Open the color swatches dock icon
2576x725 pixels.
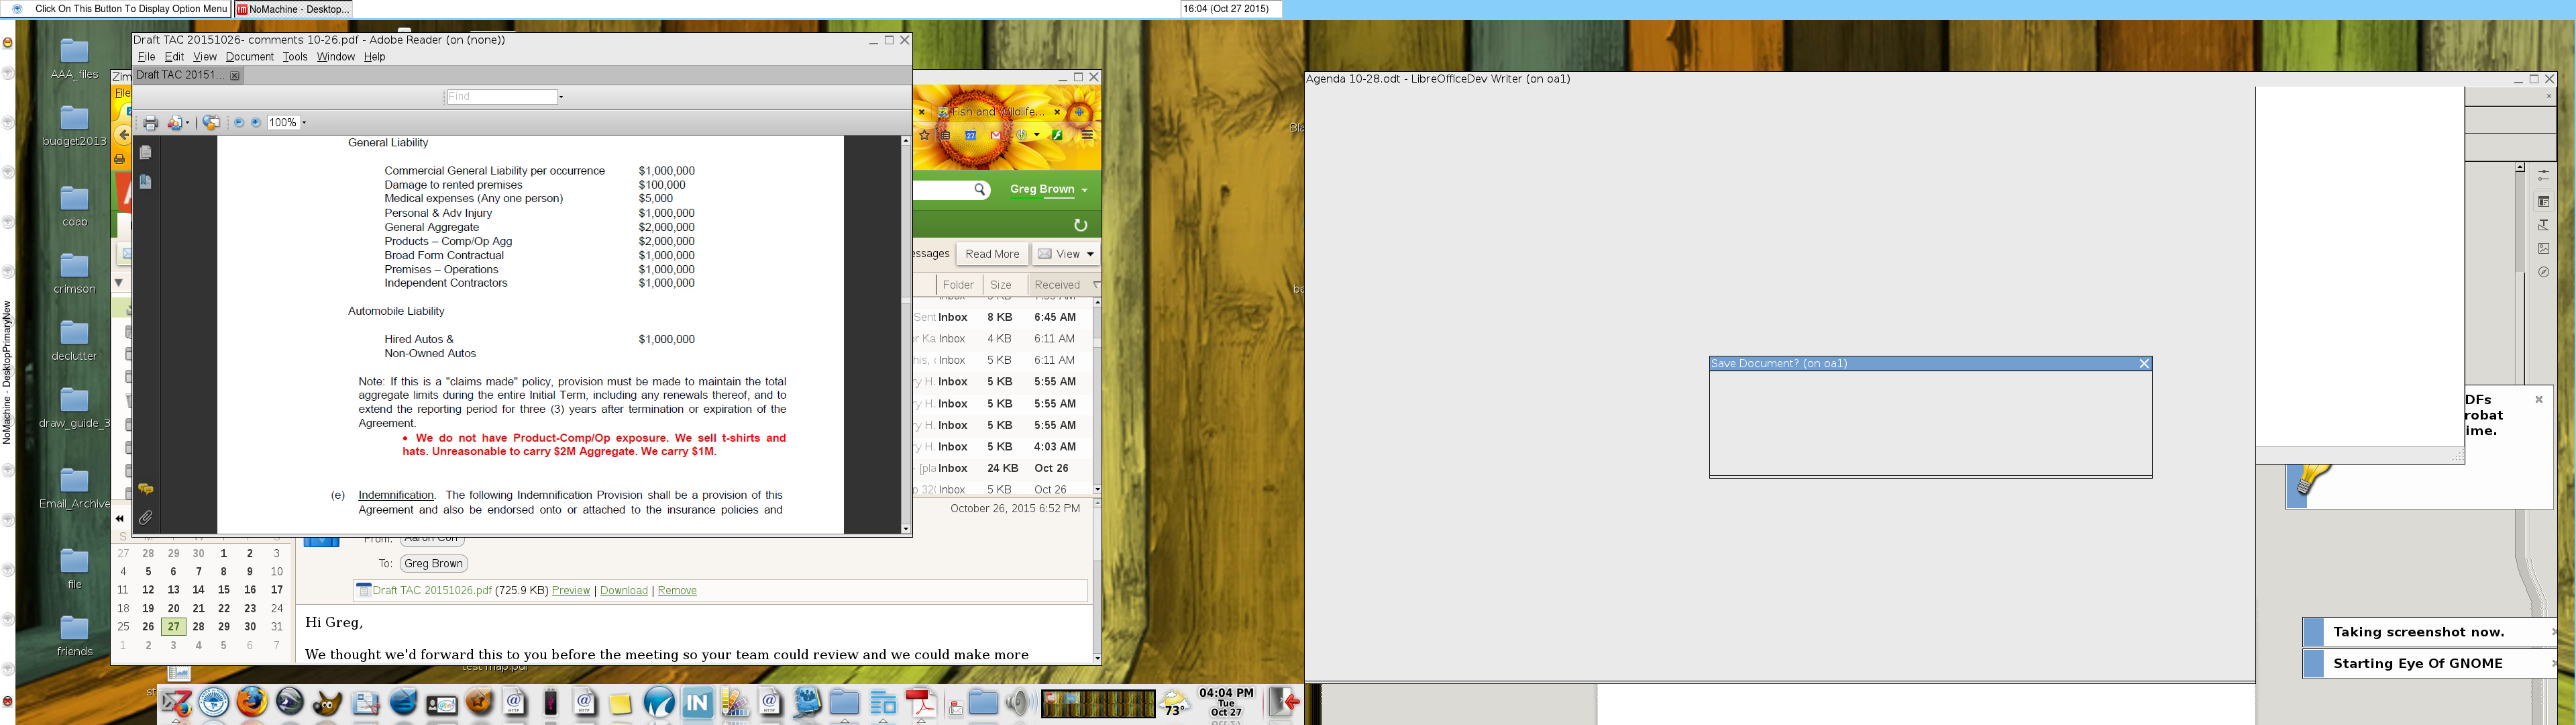click(735, 703)
